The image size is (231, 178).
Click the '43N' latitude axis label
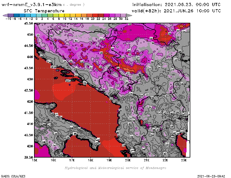click(30, 79)
